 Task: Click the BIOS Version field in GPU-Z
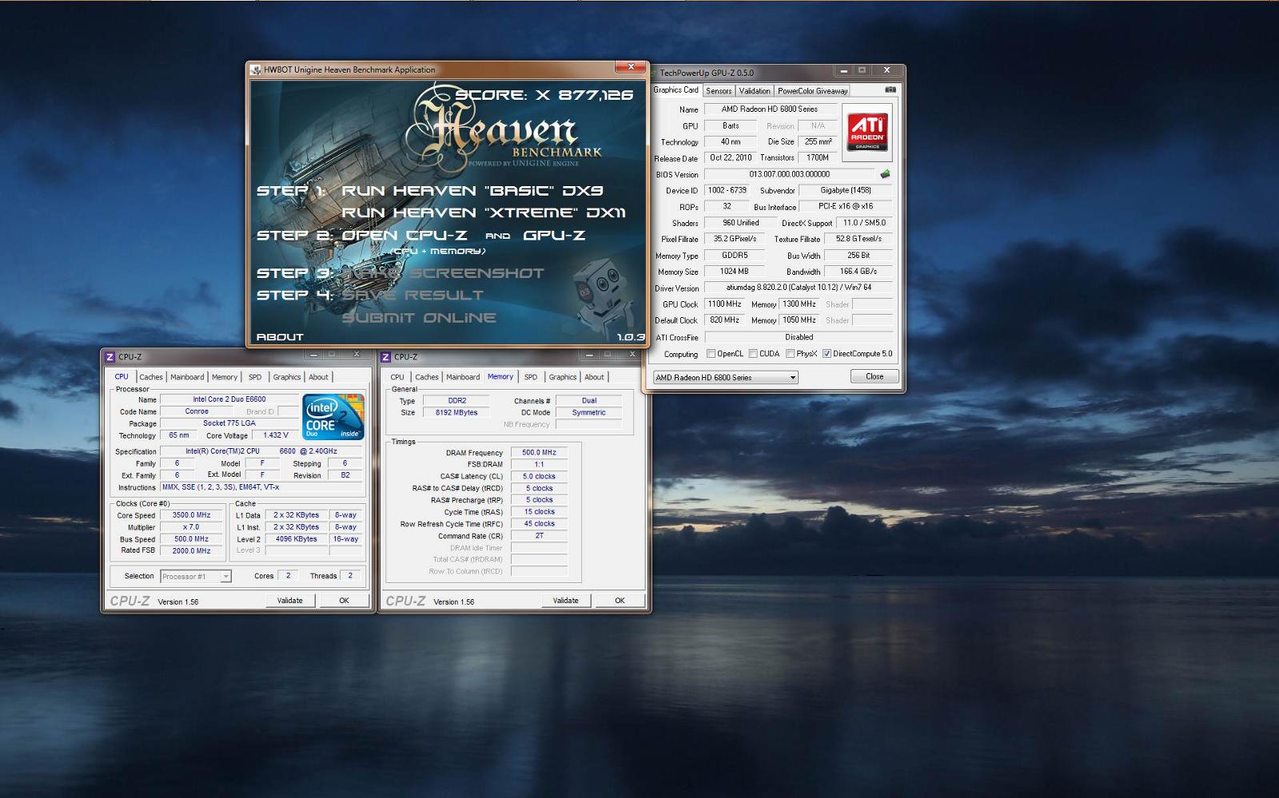pos(790,174)
